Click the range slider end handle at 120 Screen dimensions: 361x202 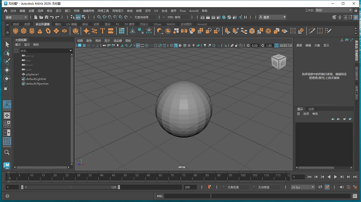click(x=119, y=187)
